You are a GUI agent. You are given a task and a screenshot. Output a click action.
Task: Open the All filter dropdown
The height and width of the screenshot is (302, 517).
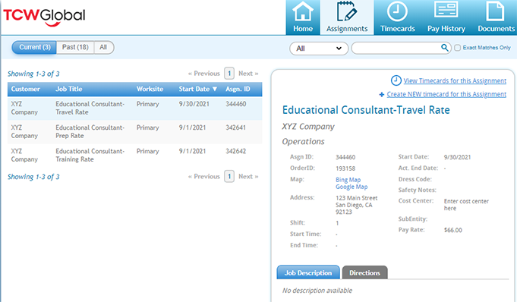pos(319,49)
